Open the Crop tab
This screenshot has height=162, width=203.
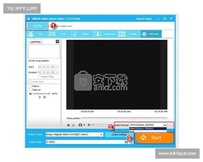(x=60, y=34)
